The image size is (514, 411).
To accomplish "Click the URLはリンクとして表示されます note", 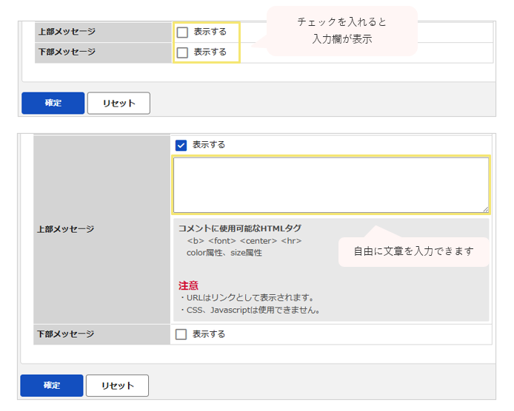I will pos(247,298).
